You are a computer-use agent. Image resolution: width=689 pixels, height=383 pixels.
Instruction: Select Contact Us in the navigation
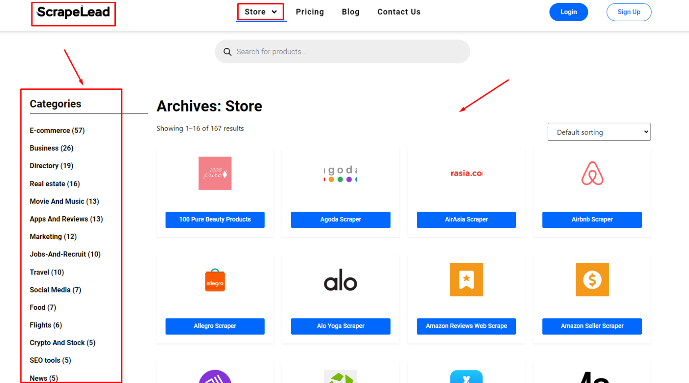pyautogui.click(x=398, y=12)
